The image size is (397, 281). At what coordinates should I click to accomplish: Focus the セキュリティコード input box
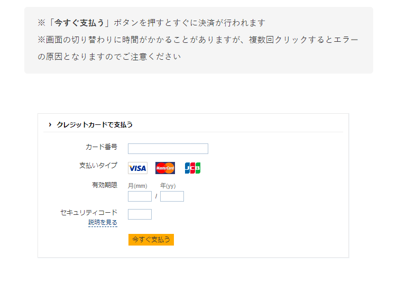140,214
